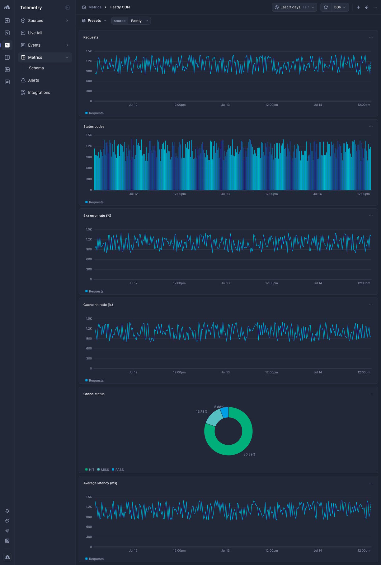Toggle Requests legend in Average latency chart
381x565 pixels.
(94, 559)
